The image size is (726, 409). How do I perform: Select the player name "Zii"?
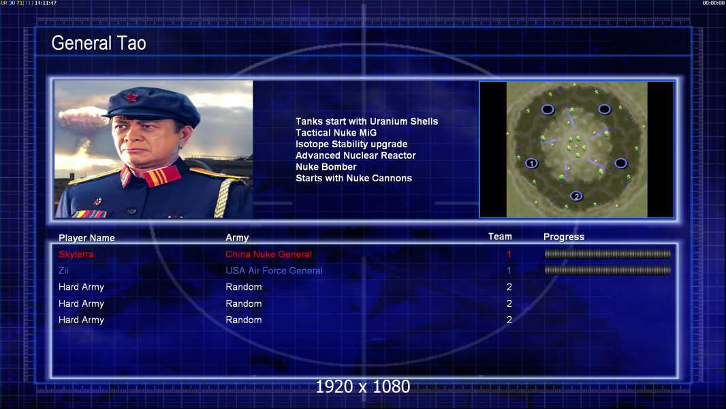point(63,271)
